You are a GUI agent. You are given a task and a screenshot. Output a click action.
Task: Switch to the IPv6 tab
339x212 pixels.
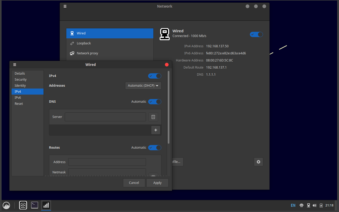(18, 98)
